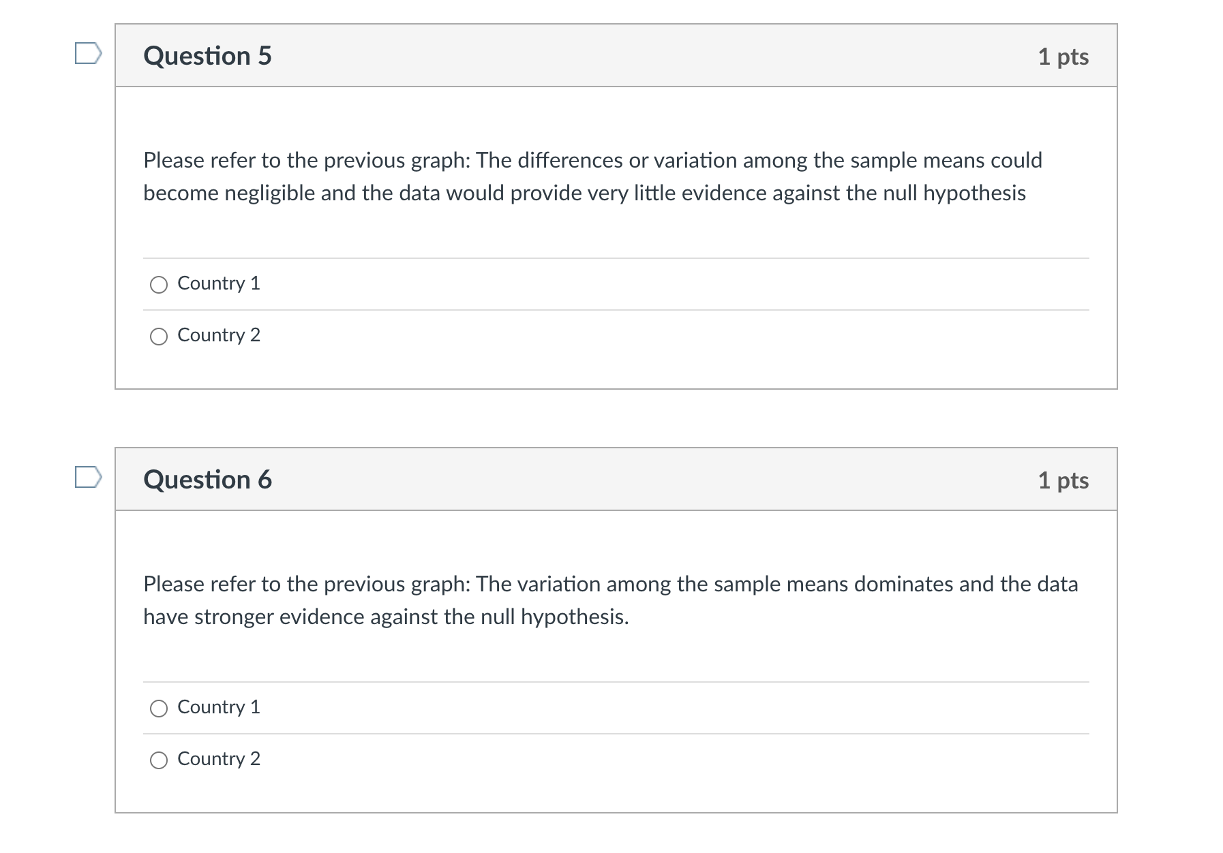Click the Question 5 header bar
This screenshot has width=1223, height=853.
614,57
